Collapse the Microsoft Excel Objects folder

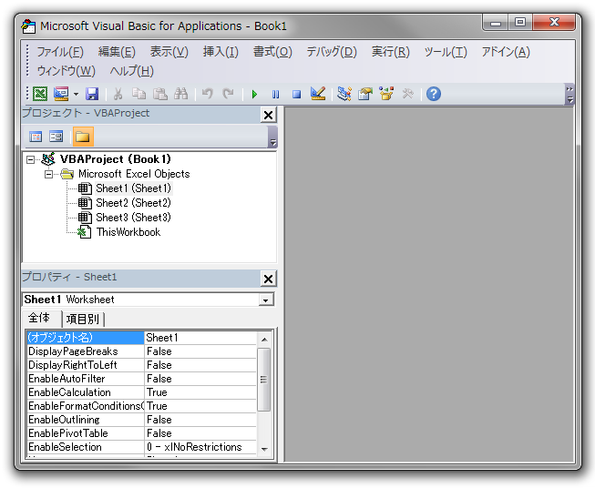pos(48,175)
